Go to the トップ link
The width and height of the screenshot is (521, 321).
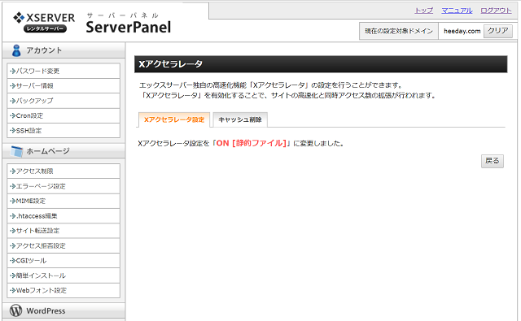[x=423, y=11]
